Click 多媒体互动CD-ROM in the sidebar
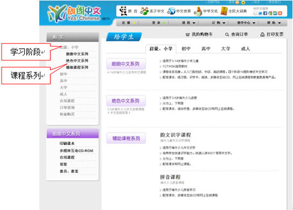 [x=76, y=150]
